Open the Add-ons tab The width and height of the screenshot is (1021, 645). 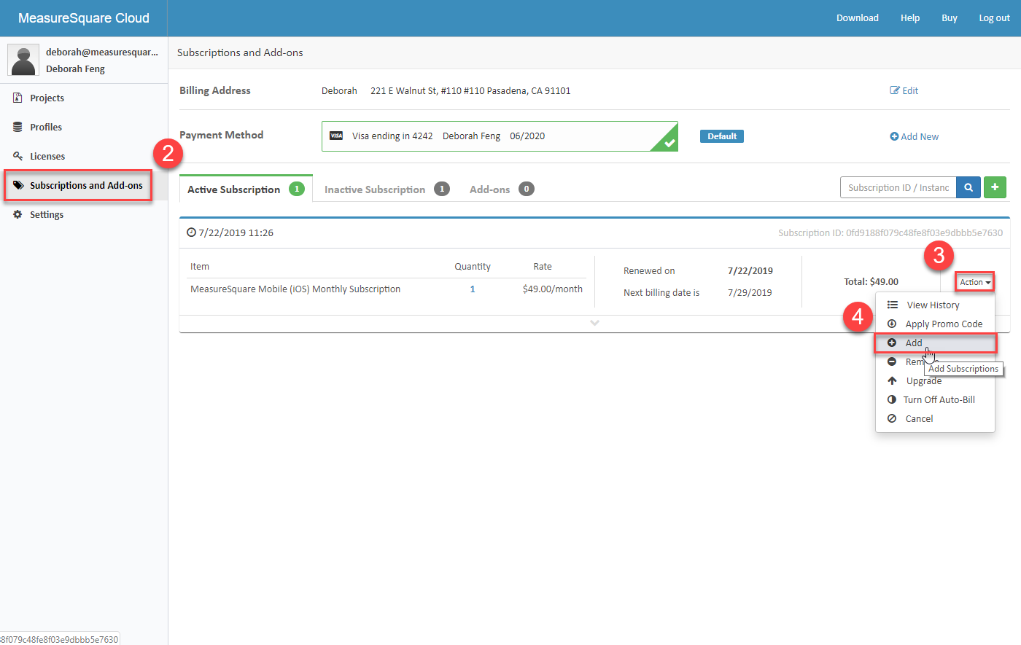point(502,189)
